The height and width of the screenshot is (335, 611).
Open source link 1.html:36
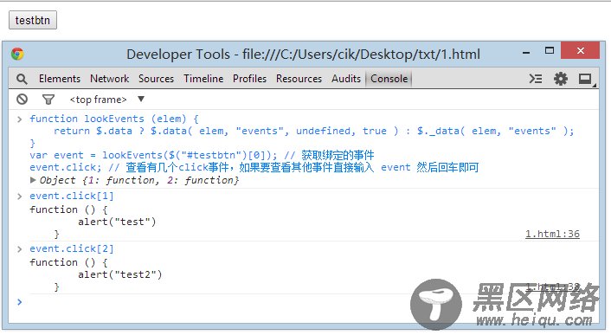[552, 234]
